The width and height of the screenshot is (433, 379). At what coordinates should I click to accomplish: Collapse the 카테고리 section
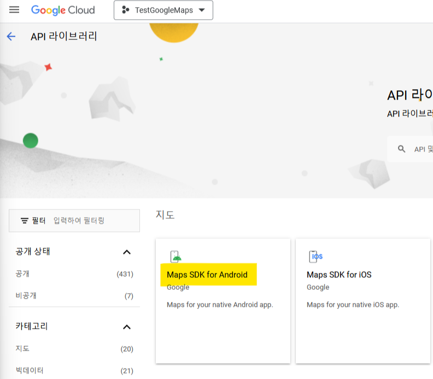pyautogui.click(x=127, y=327)
